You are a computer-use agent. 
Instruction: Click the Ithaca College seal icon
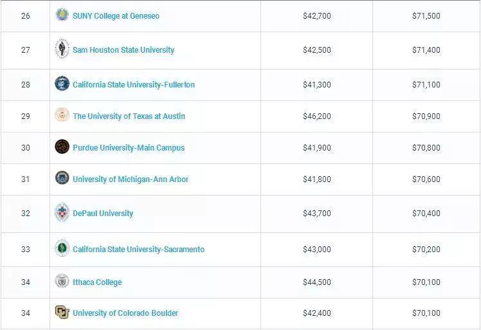coord(62,281)
